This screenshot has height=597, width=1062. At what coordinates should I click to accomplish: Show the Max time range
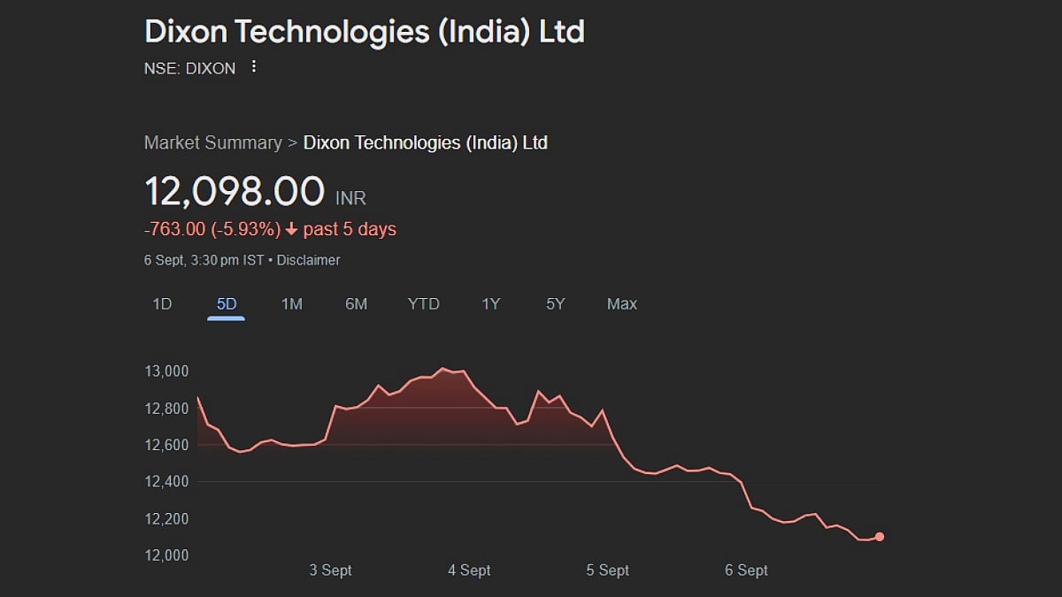pyautogui.click(x=621, y=304)
